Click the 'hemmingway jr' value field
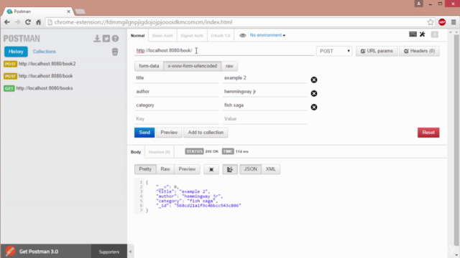 [x=264, y=92]
